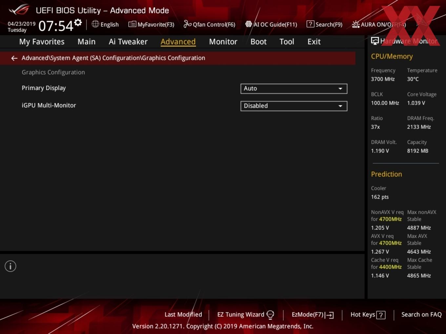Click the iGPU Multi-Monitor dropdown arrow

pyautogui.click(x=340, y=106)
